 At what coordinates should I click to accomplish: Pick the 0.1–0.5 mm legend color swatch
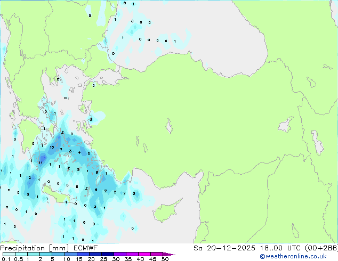[x=9, y=254]
